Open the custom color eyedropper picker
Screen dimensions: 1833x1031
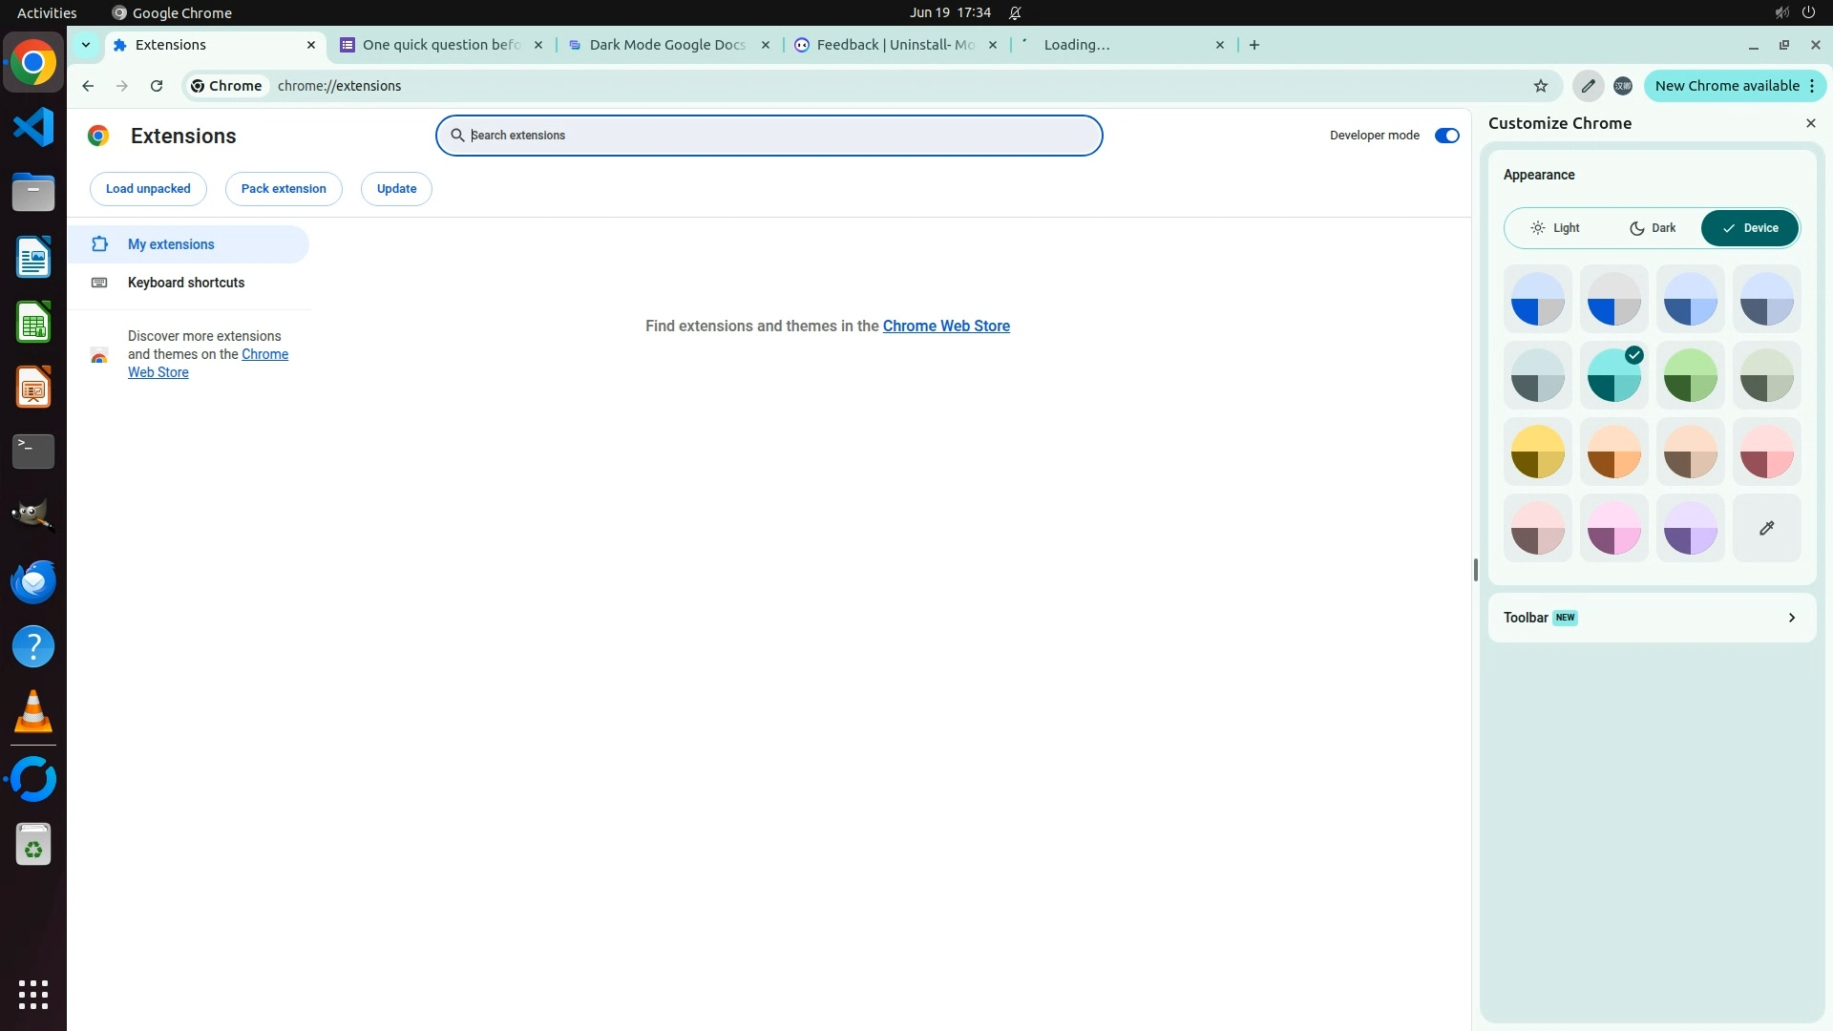pyautogui.click(x=1766, y=528)
